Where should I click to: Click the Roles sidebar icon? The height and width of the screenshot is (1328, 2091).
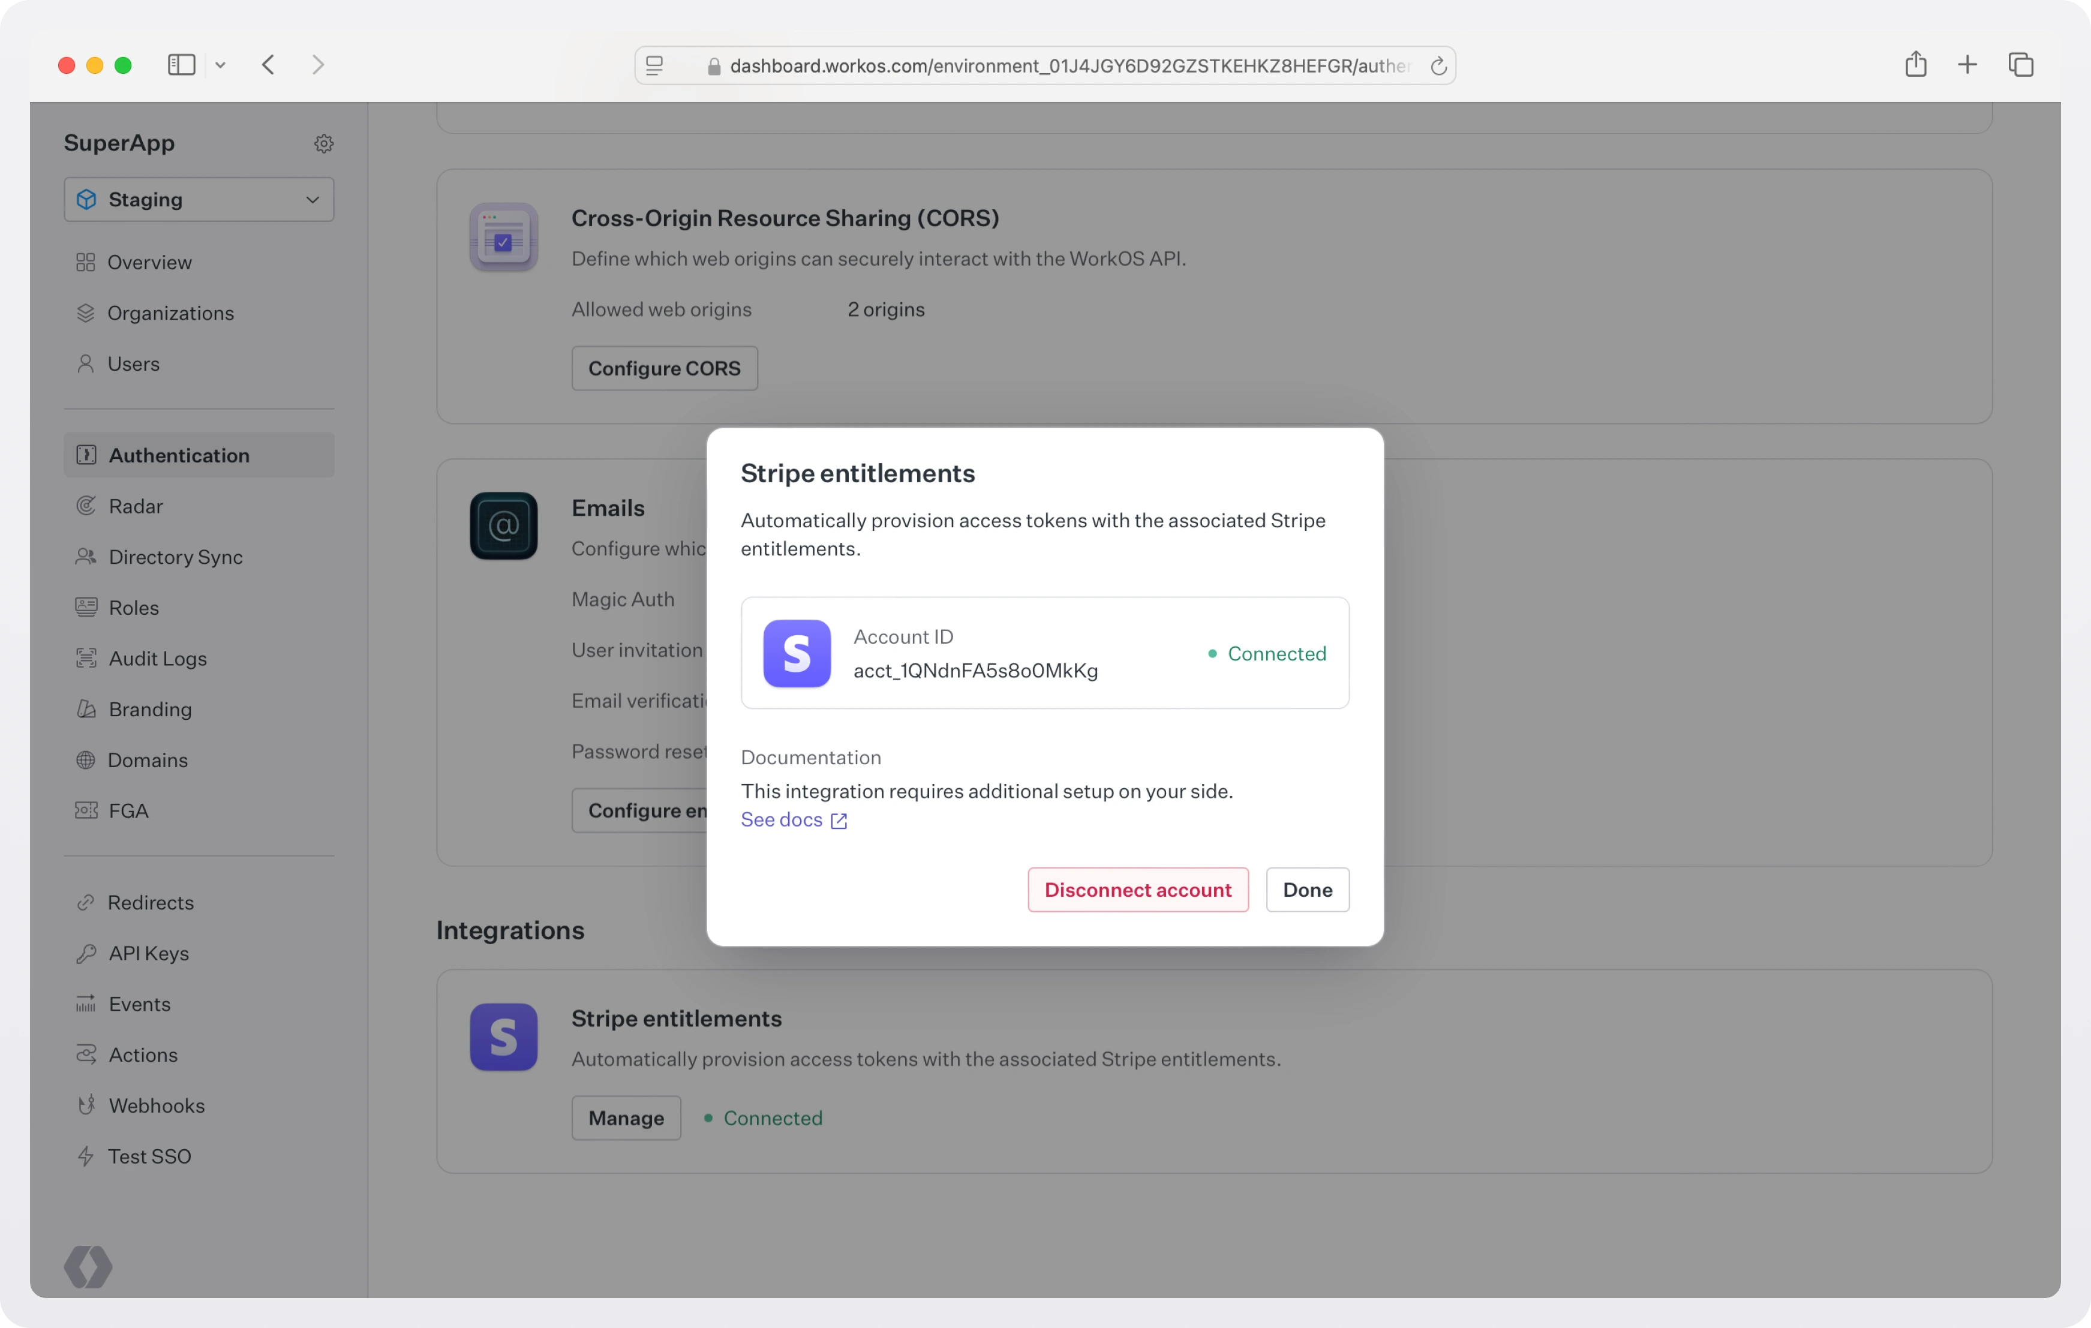coord(86,608)
